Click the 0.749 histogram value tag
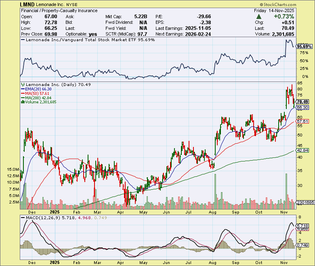The width and height of the screenshot is (315, 266). (302, 245)
